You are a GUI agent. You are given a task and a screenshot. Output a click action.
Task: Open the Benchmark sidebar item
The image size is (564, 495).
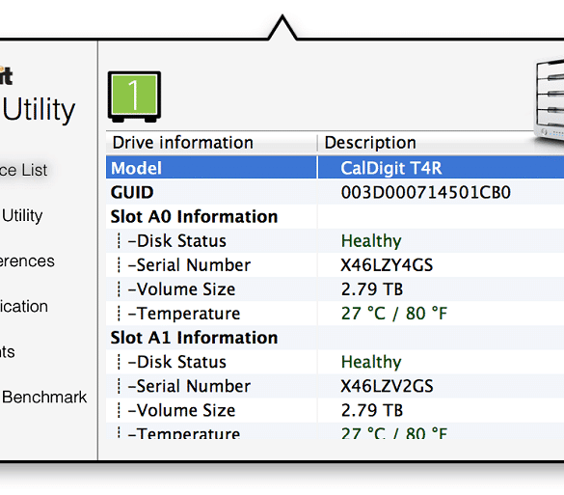[x=44, y=398]
